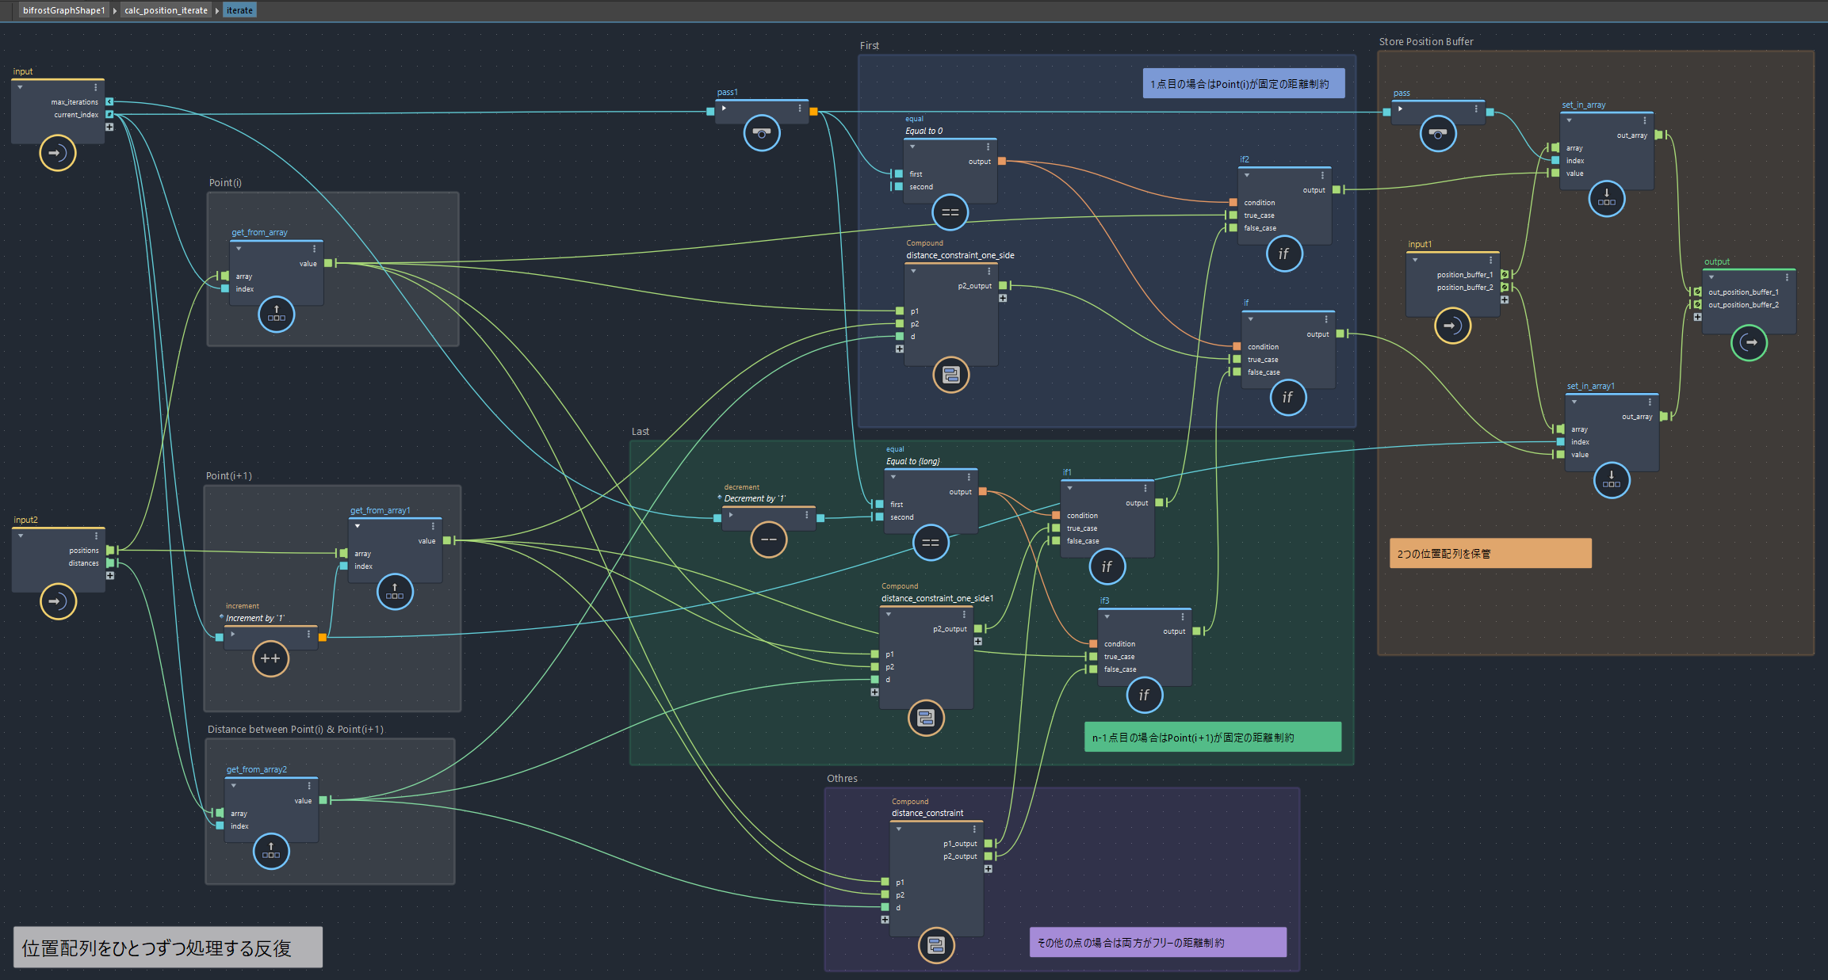Image resolution: width=1828 pixels, height=980 pixels.
Task: Click the Equal to 0 node's == icon
Action: (x=950, y=212)
